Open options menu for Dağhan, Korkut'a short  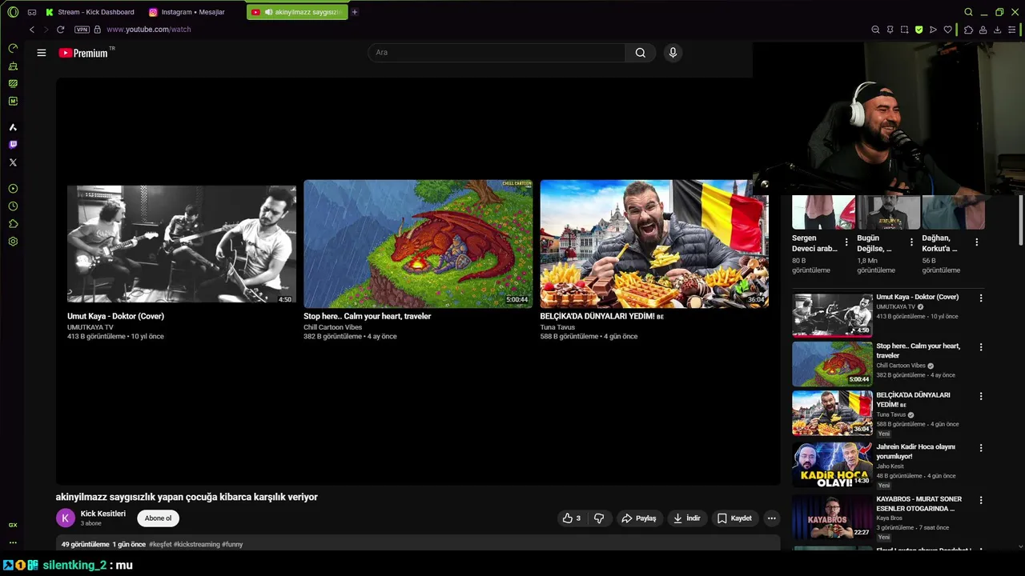pos(976,242)
